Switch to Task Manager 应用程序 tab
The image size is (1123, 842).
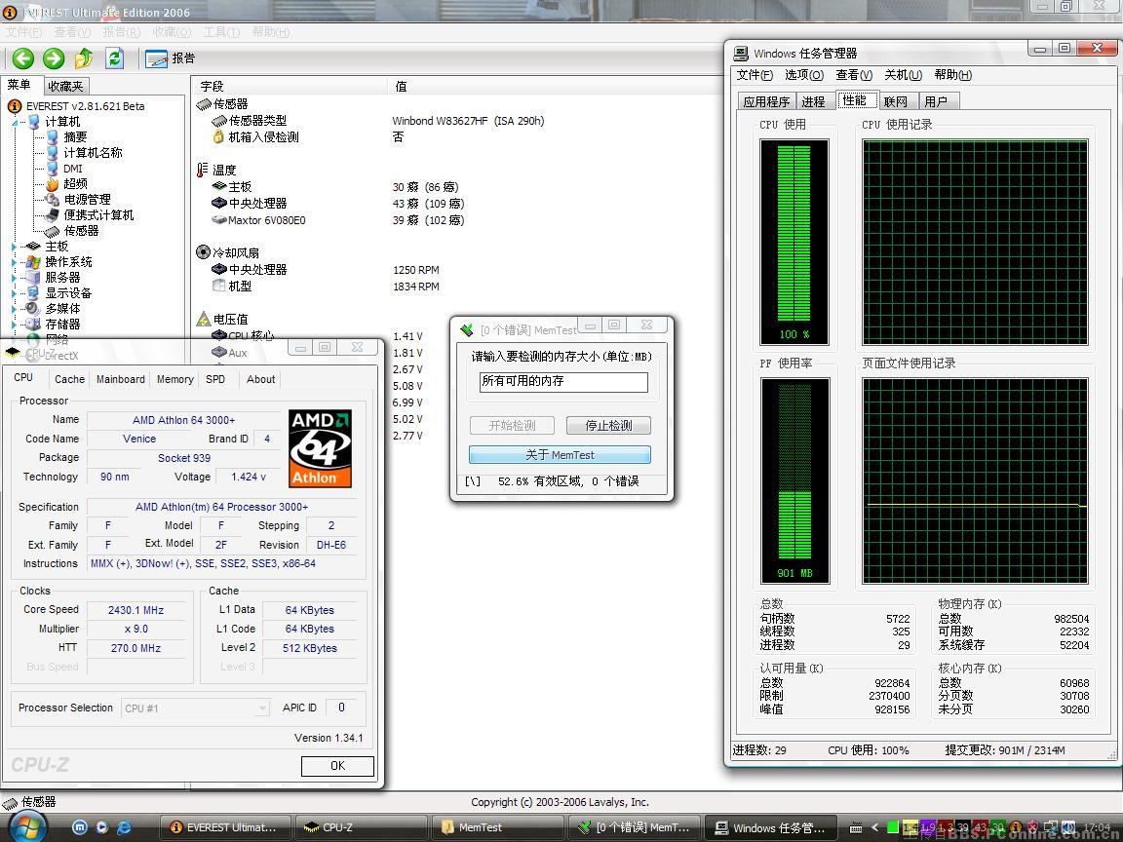[766, 101]
